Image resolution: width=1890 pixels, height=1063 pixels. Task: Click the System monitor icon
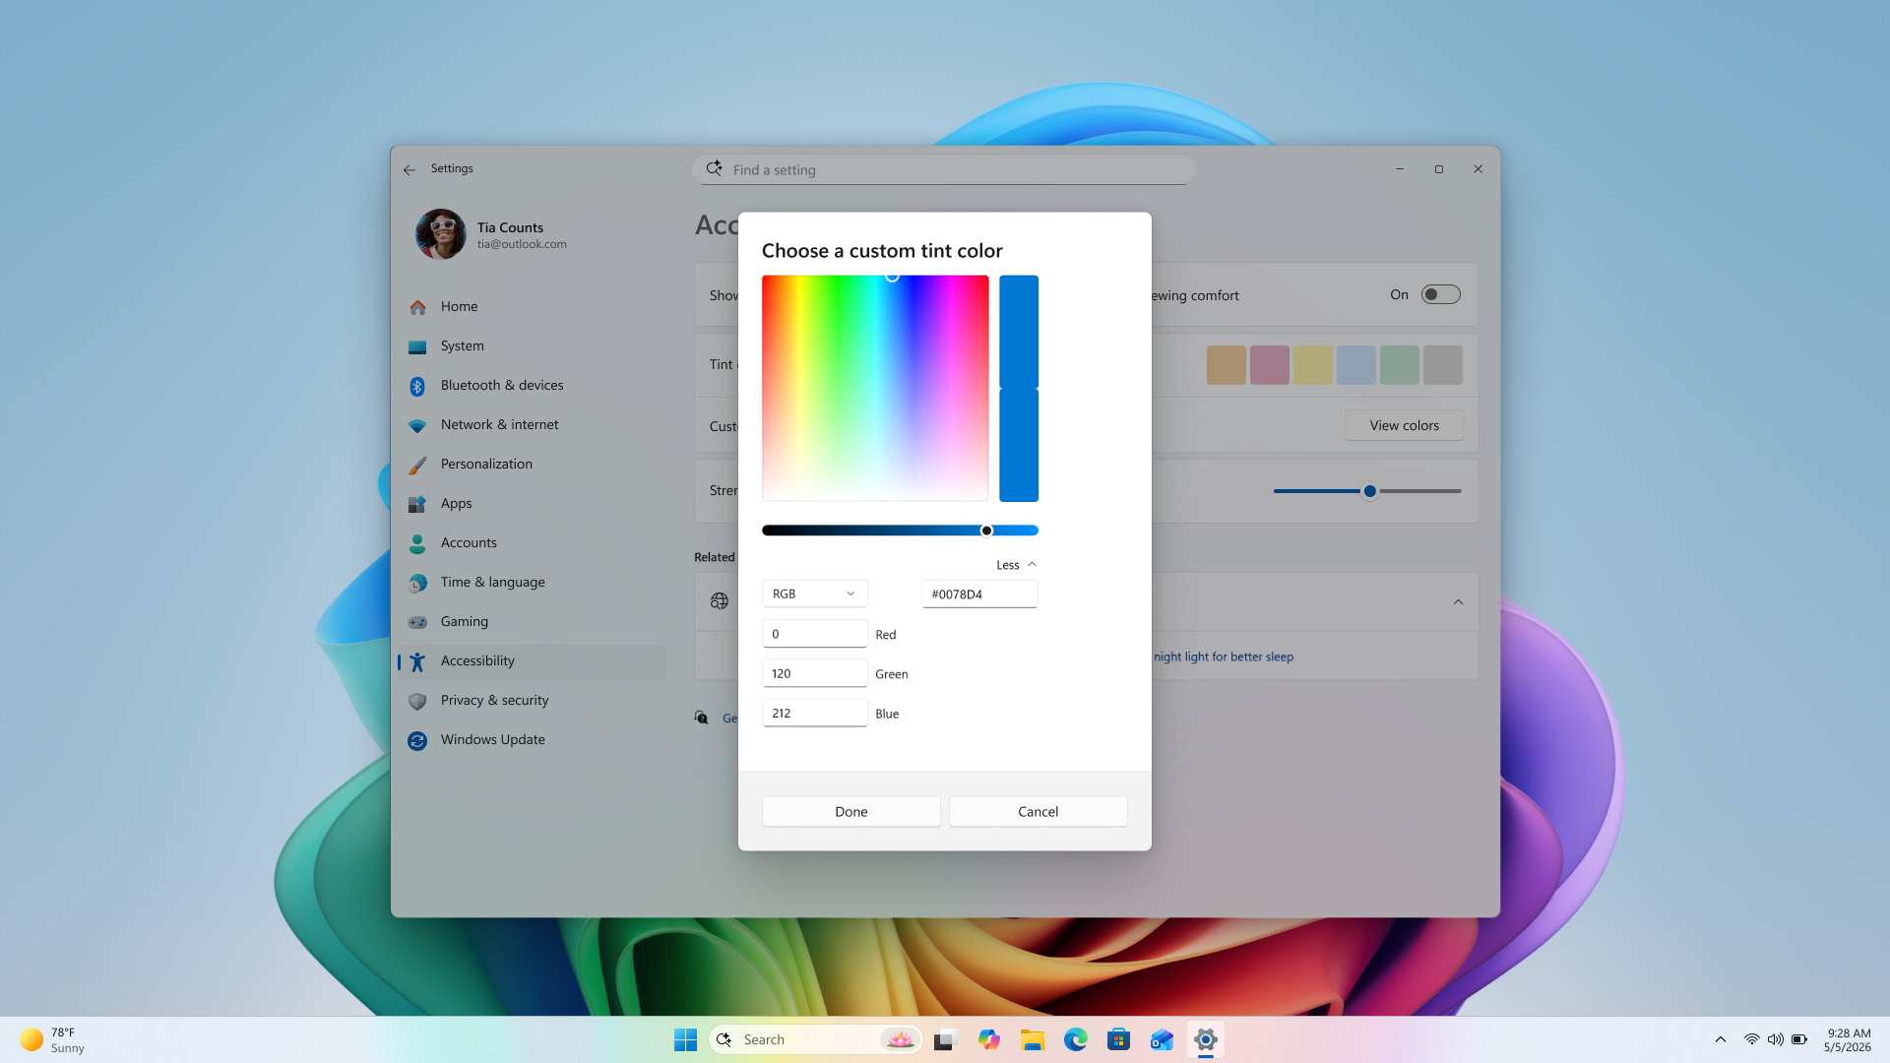point(417,346)
